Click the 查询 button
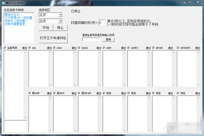Screen dimensions: 204x136 [x=108, y=39]
